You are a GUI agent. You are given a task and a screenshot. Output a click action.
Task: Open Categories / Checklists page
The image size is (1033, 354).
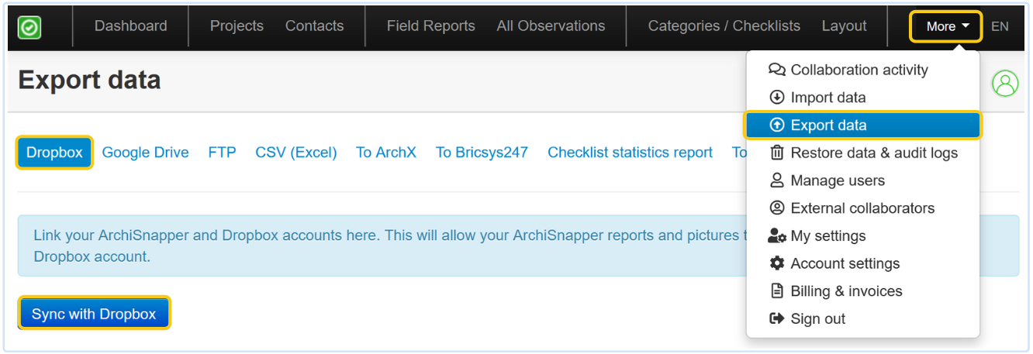click(724, 26)
